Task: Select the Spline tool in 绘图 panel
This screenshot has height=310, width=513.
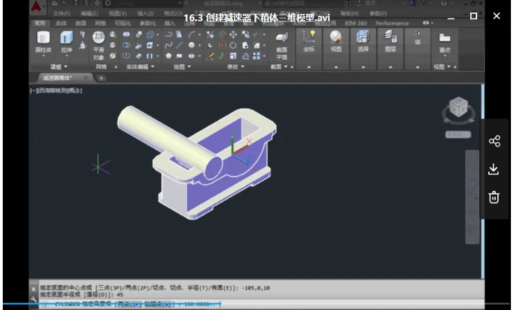Action: tap(168, 45)
